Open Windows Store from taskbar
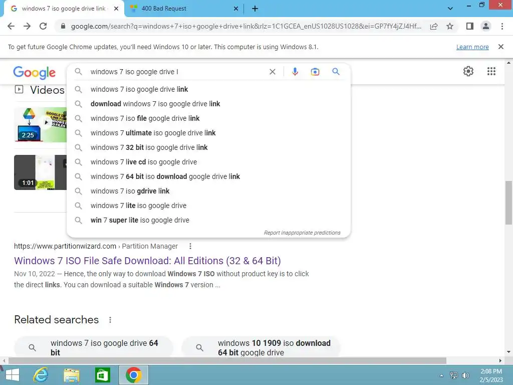This screenshot has height=385, width=513. click(102, 375)
